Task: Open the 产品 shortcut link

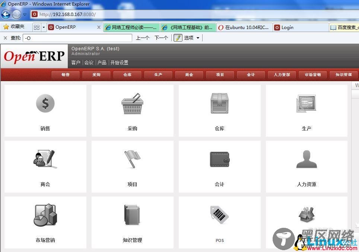Action: (102, 63)
